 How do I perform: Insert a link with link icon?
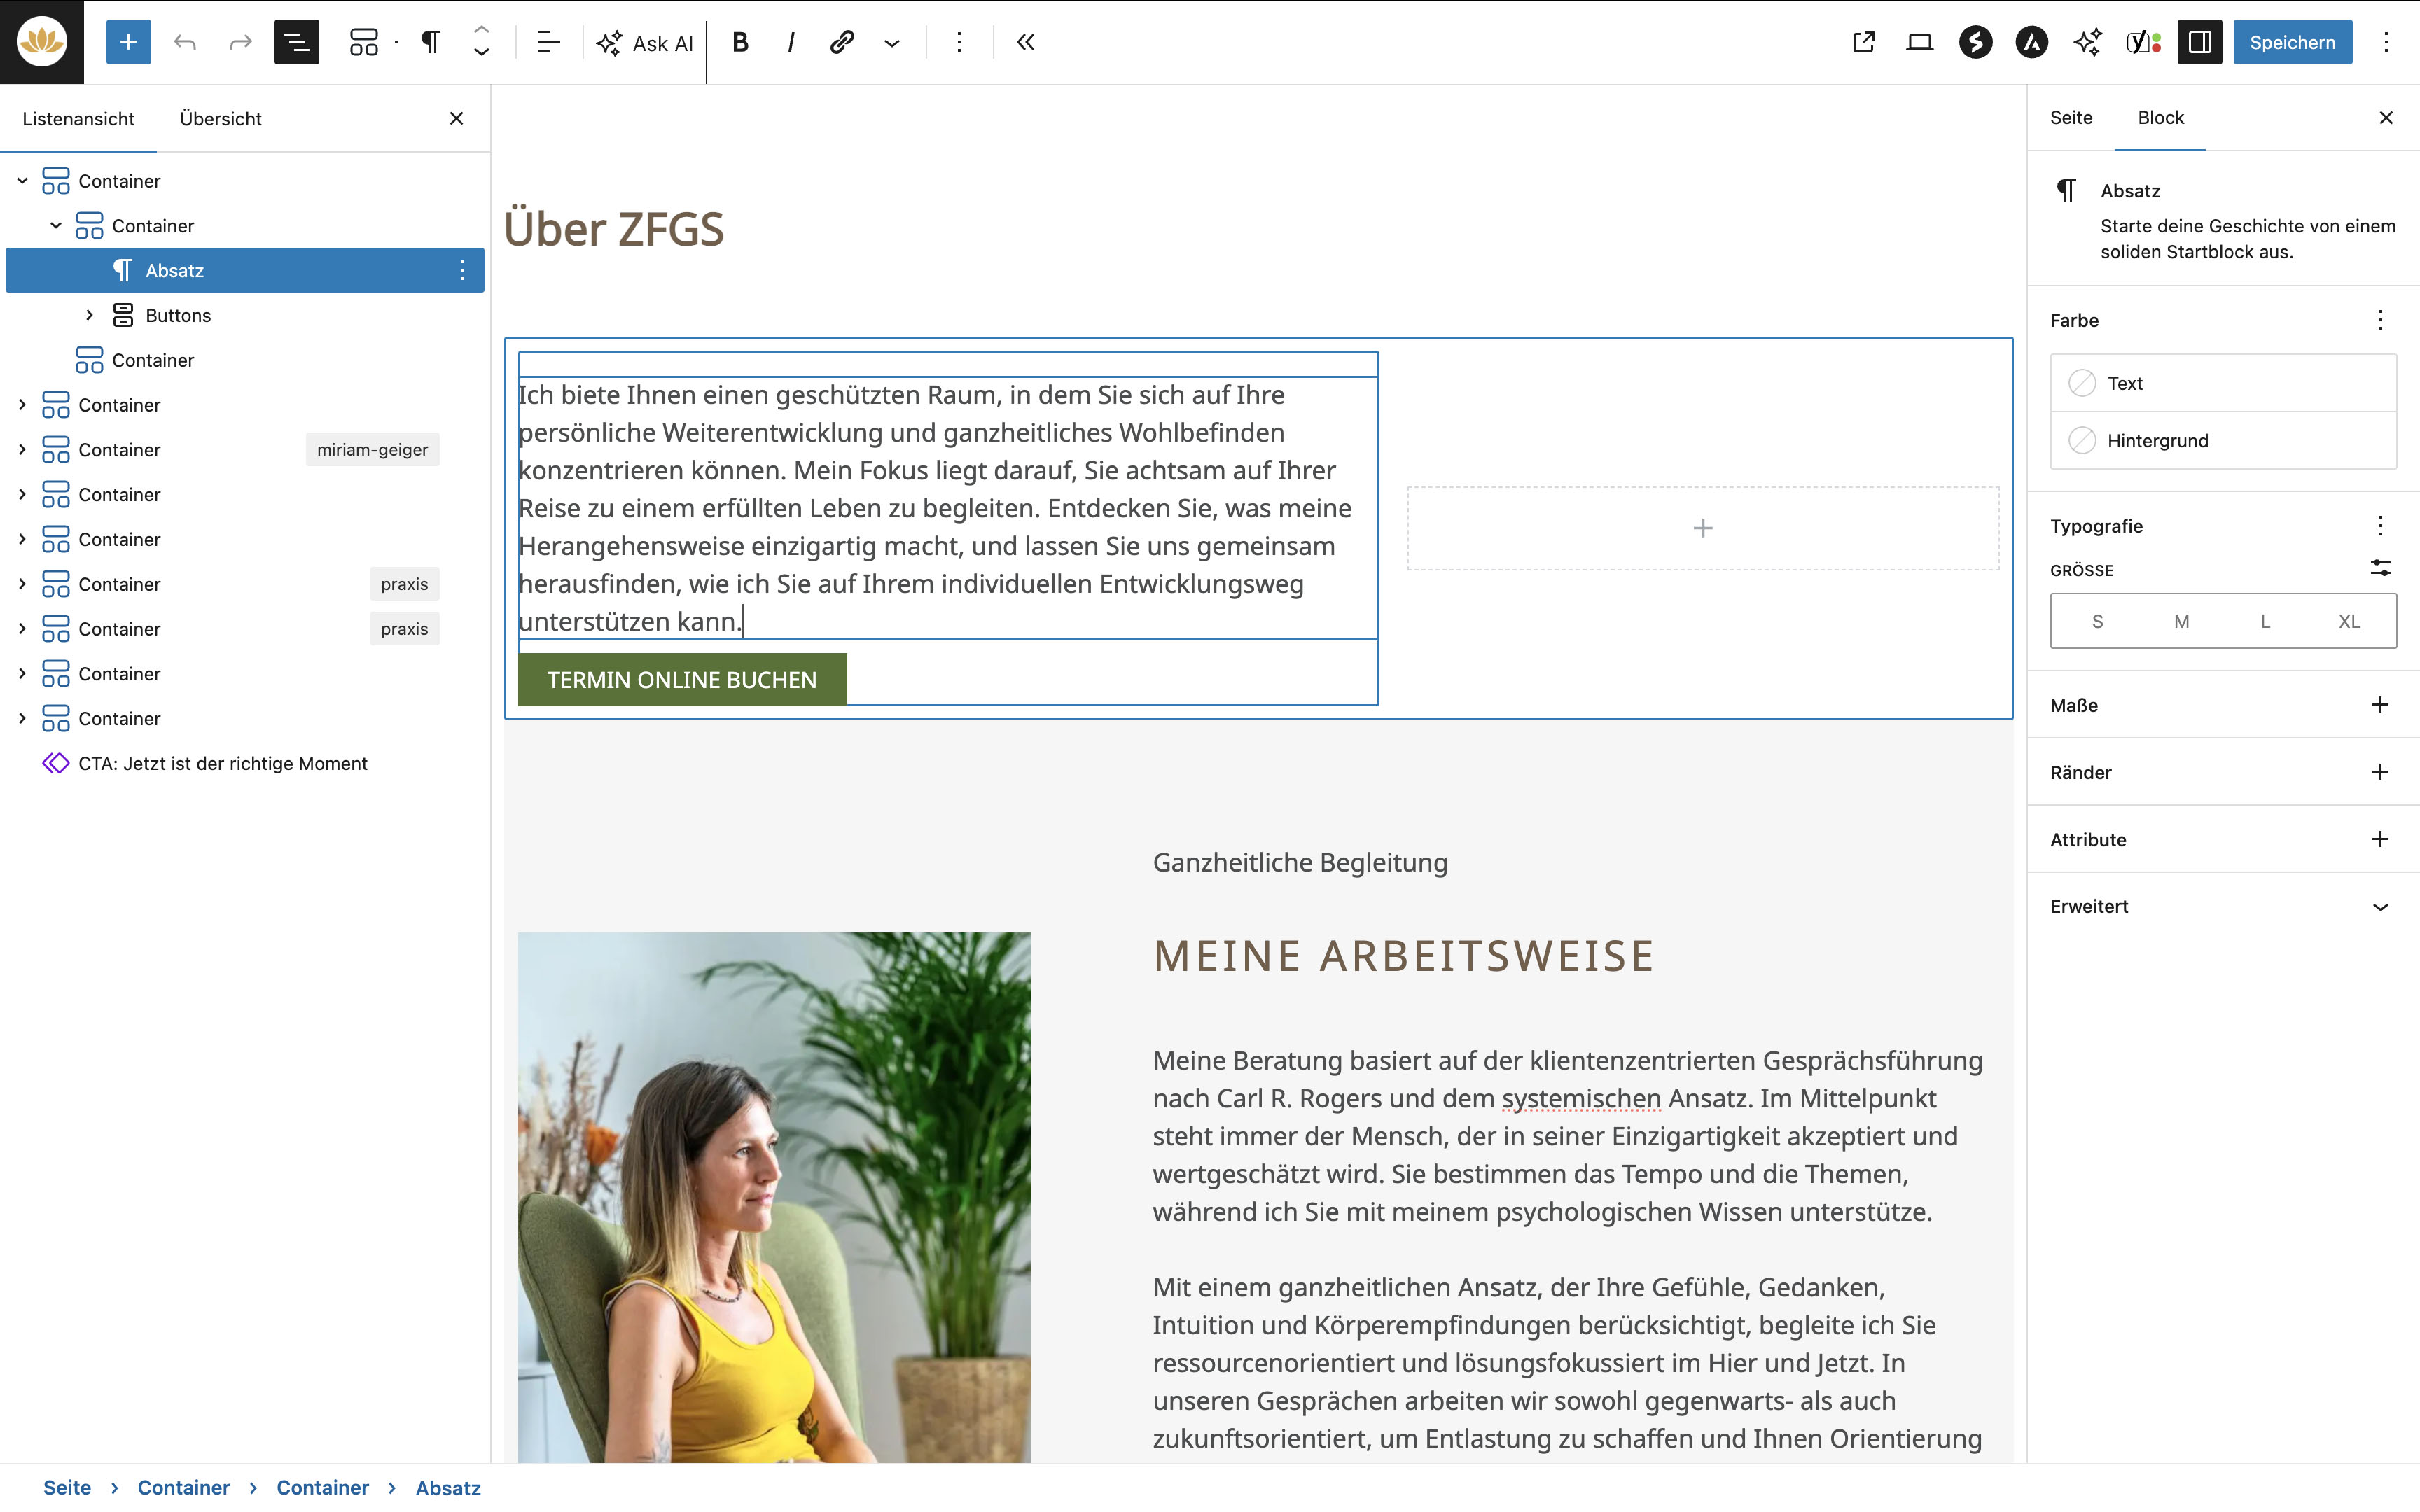tap(841, 42)
